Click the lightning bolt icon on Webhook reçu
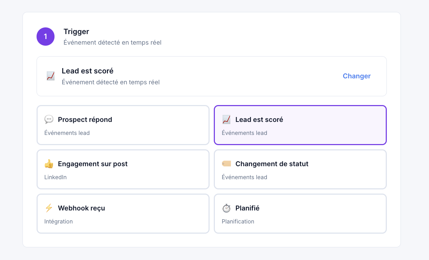 coord(49,208)
